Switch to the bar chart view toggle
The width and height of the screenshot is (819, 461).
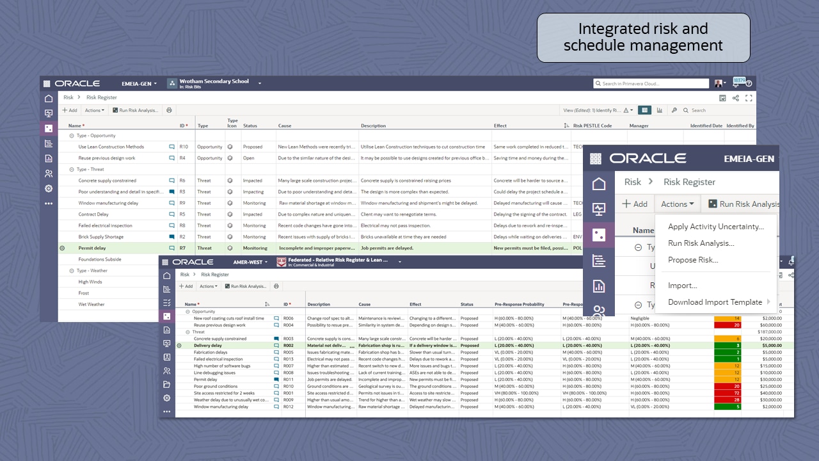pos(659,110)
